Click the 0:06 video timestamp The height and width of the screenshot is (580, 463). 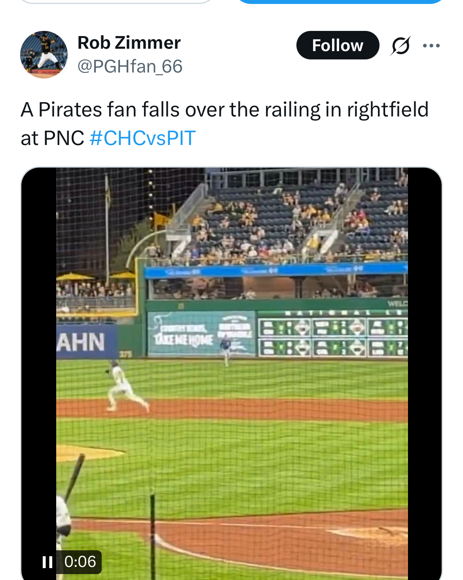click(80, 562)
